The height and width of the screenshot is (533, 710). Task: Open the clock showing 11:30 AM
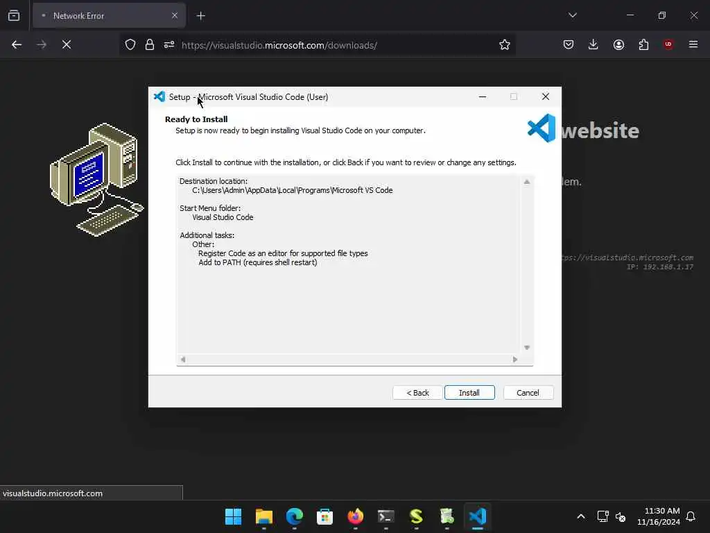pos(659,516)
